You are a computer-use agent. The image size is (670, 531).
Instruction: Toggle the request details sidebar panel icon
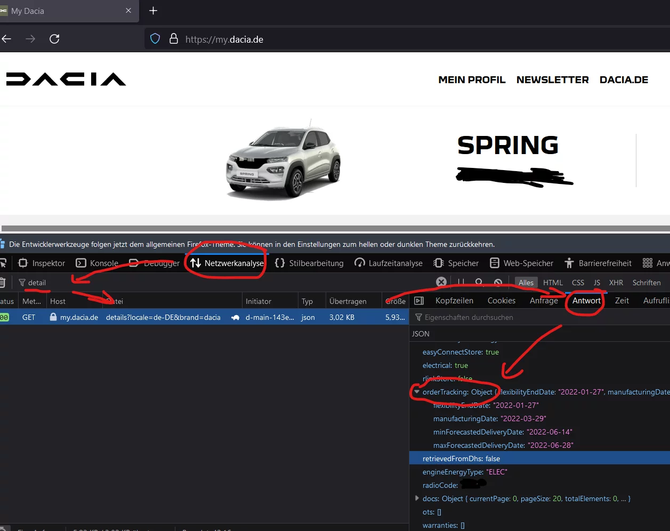coord(419,301)
